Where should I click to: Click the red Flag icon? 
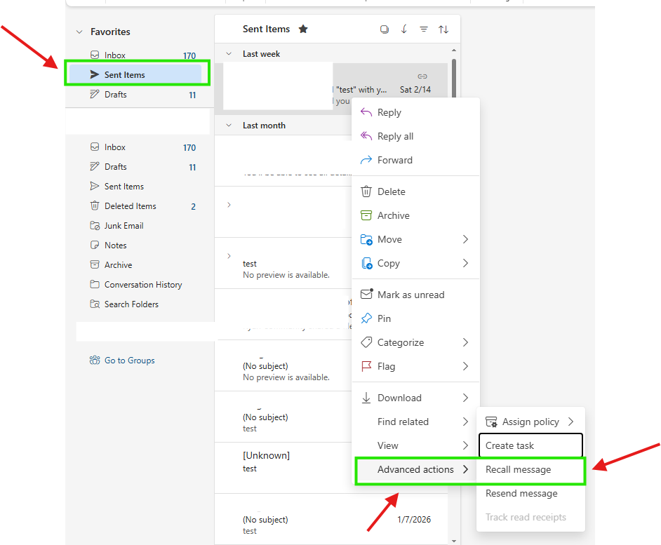tap(366, 366)
